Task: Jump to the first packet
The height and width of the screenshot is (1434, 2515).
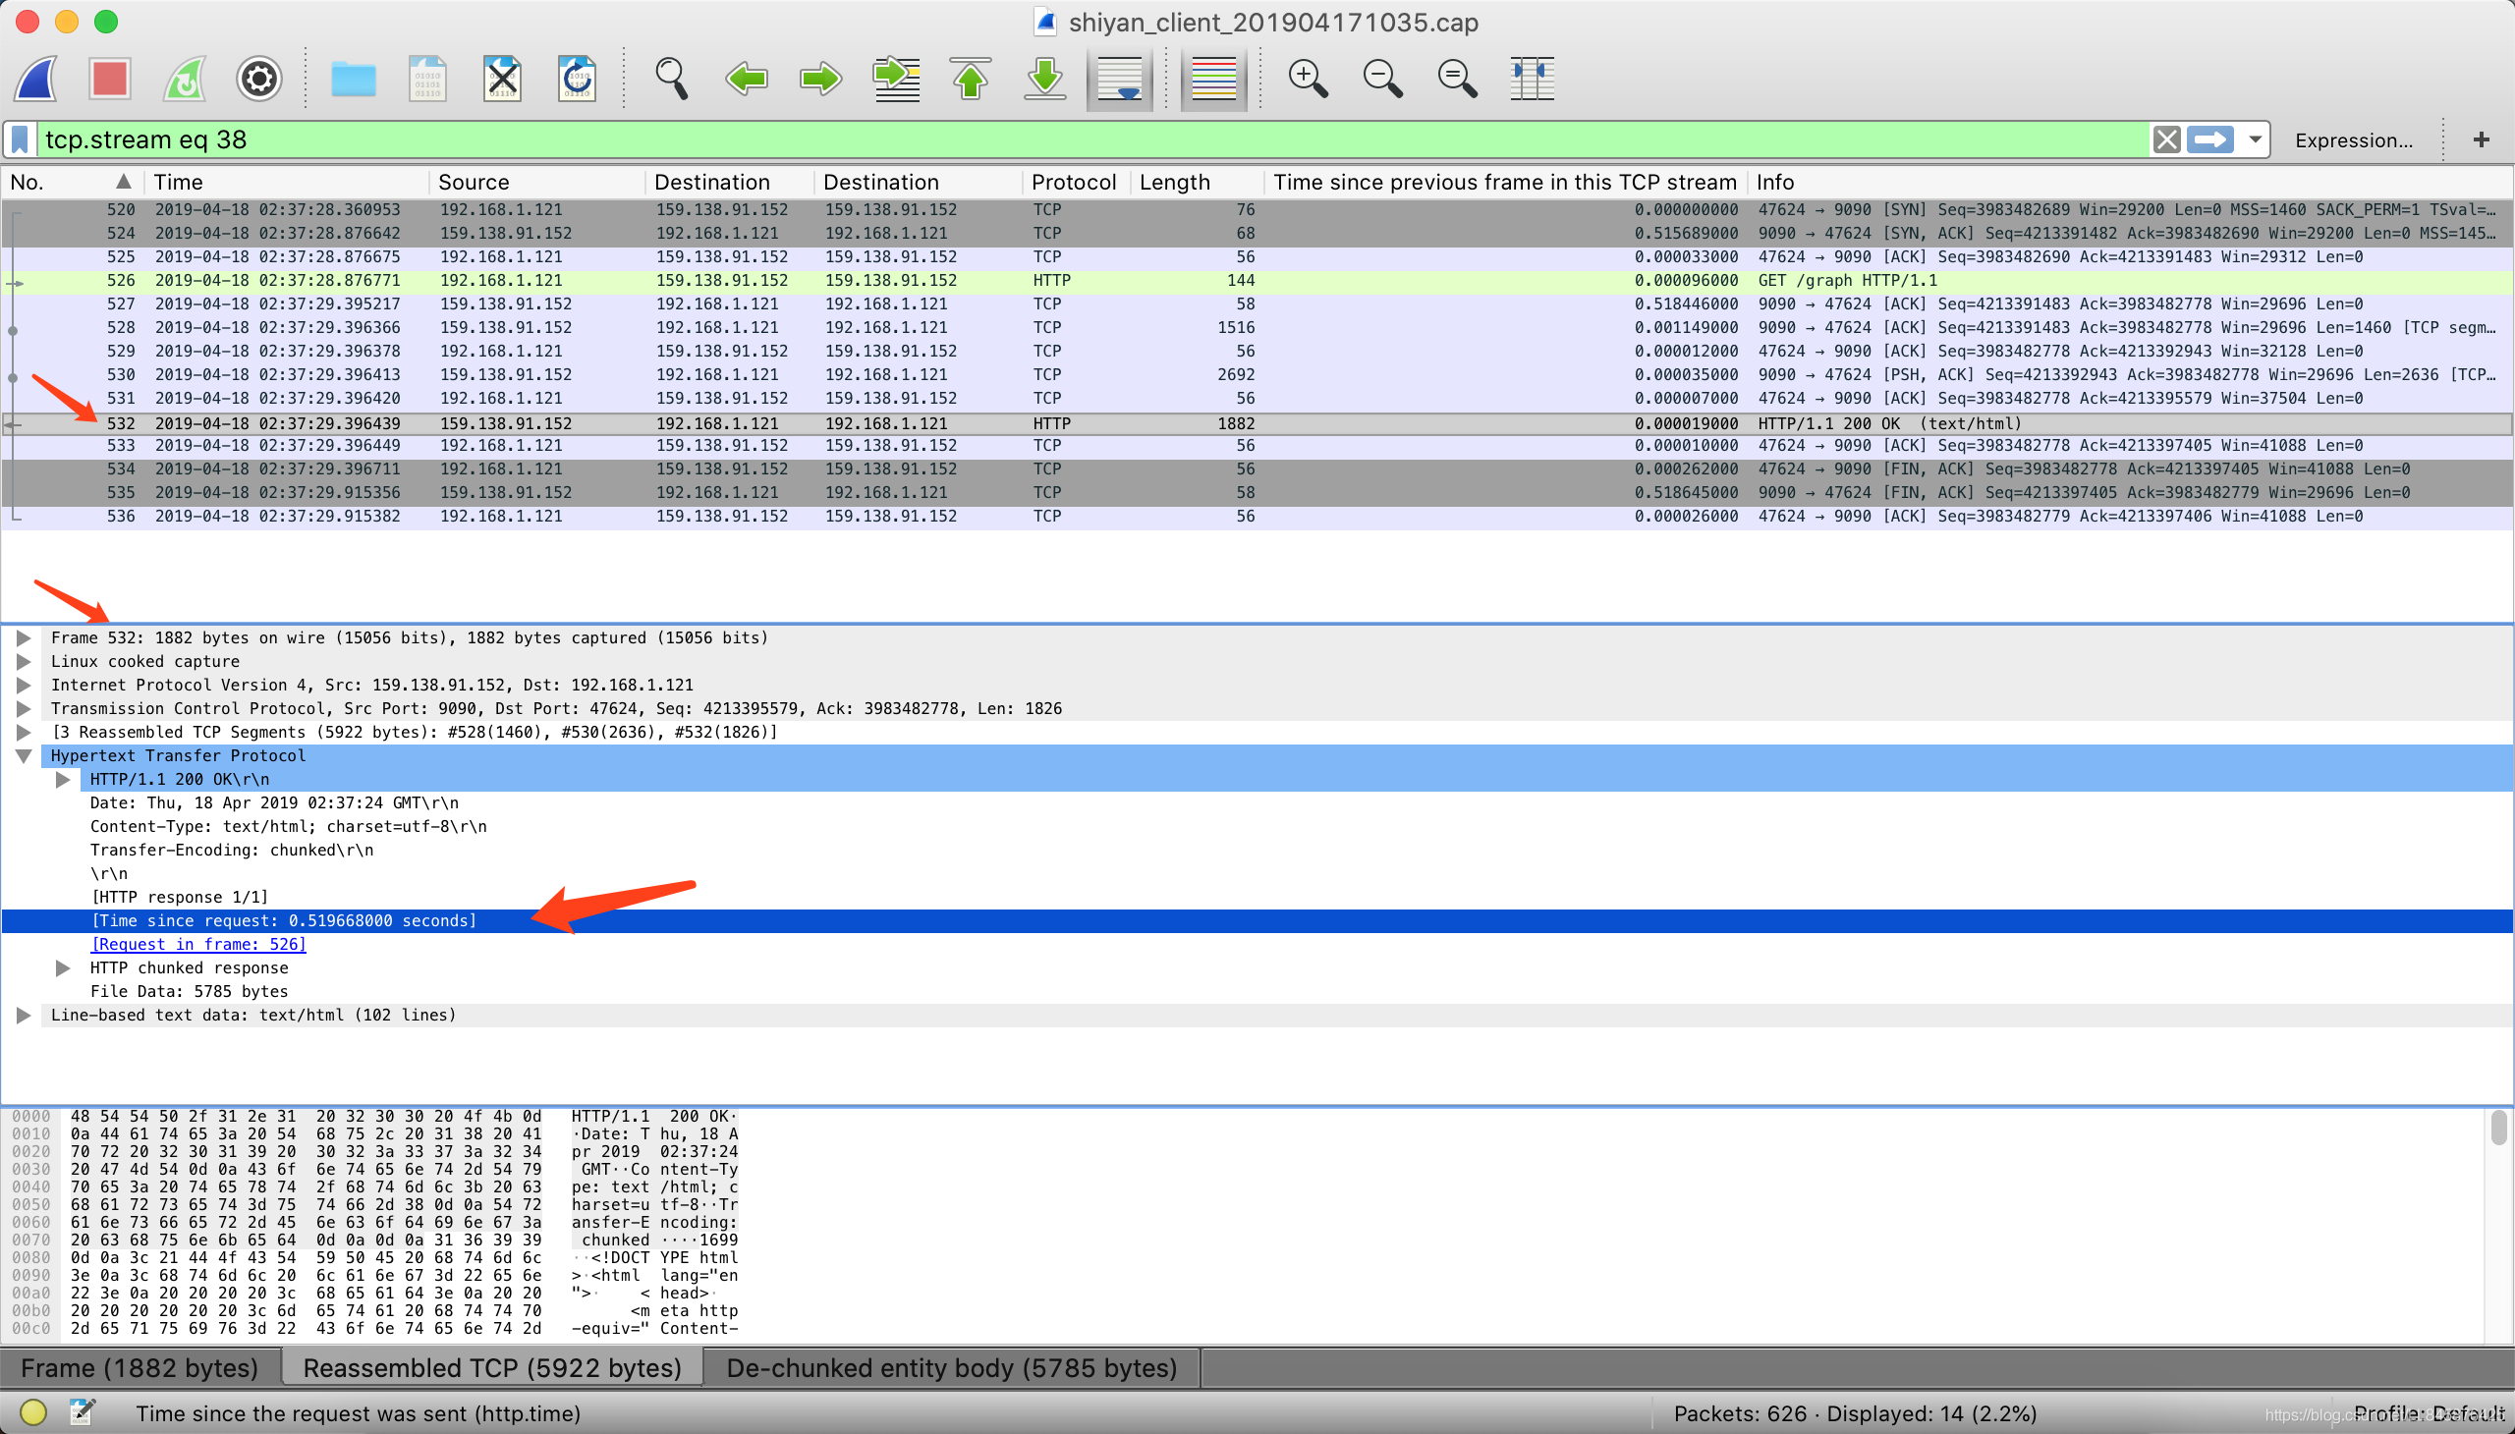Action: [971, 79]
